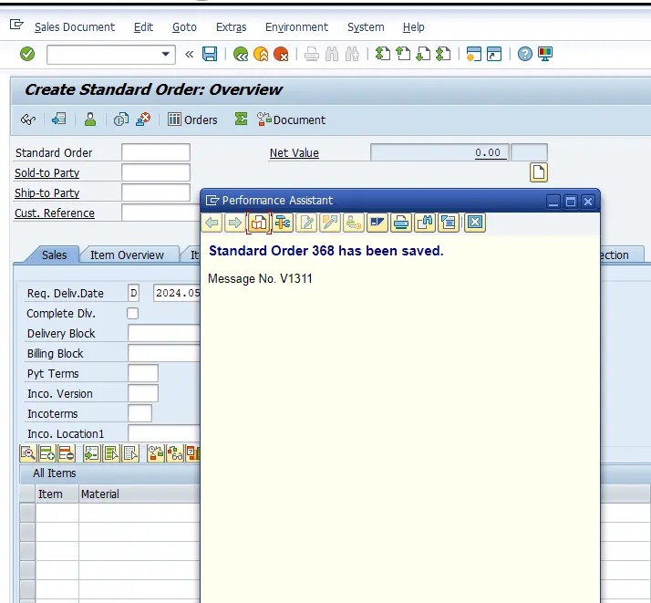Switch to the Item Overview tab
651x603 pixels.
coord(127,255)
